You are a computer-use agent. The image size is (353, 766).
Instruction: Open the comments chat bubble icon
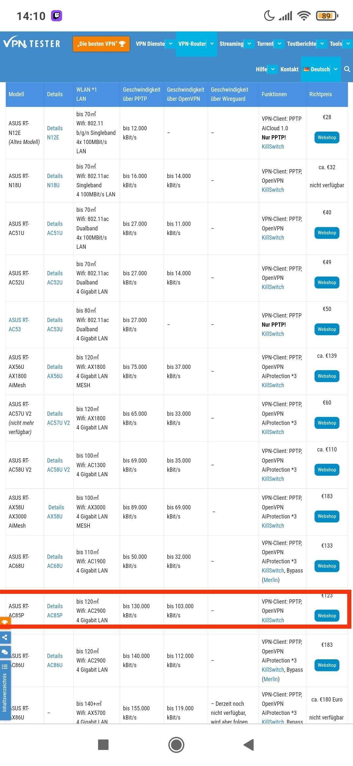[x=5, y=651]
